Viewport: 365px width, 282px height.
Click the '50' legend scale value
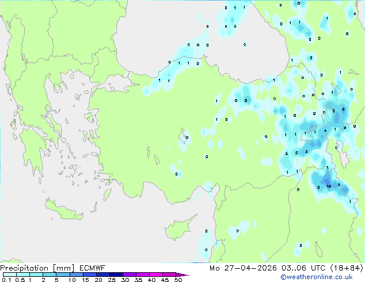(x=178, y=280)
